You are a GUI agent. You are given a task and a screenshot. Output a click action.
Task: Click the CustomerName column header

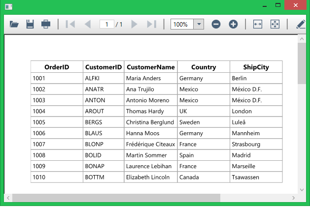click(x=151, y=67)
